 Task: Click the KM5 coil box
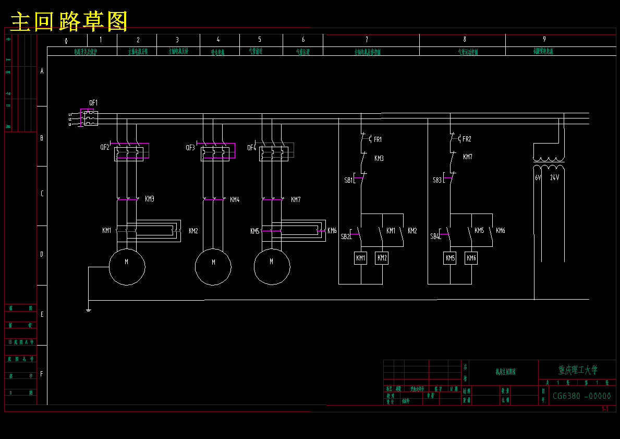tap(450, 258)
